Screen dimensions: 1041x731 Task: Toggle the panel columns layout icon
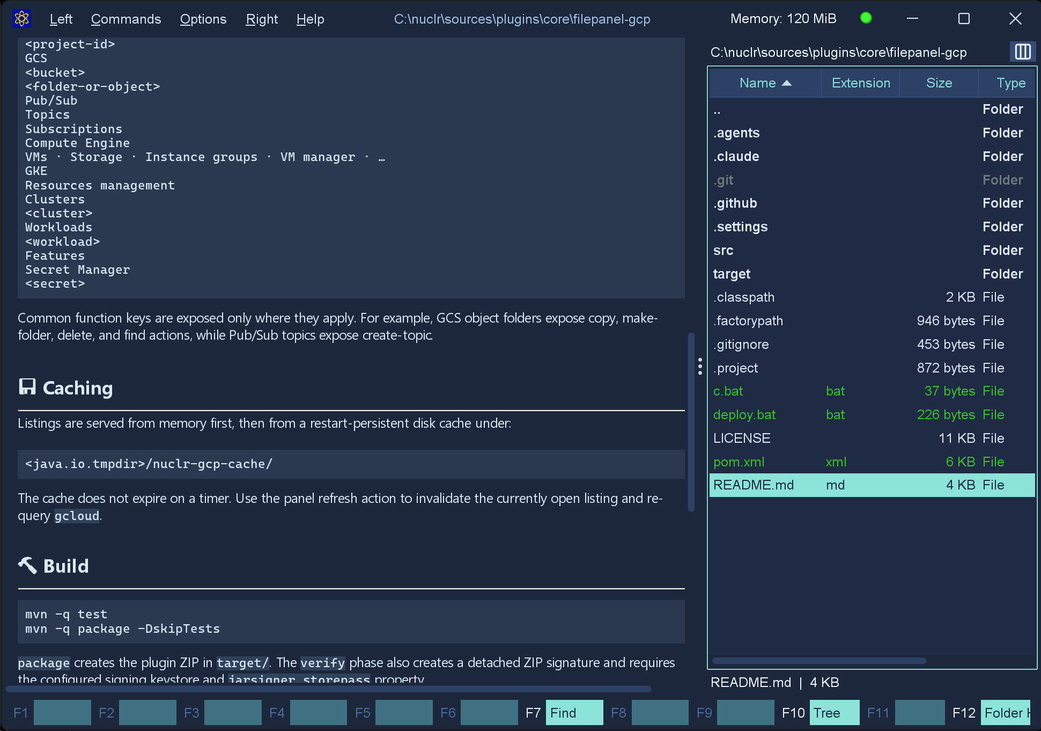point(1022,52)
